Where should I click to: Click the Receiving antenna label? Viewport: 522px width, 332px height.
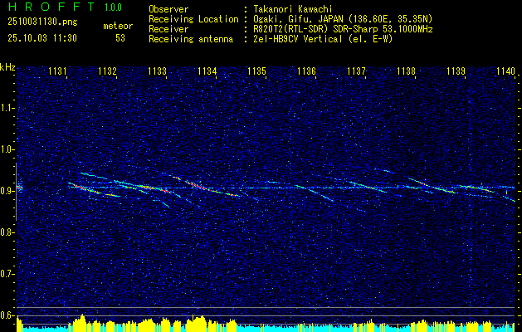point(191,39)
